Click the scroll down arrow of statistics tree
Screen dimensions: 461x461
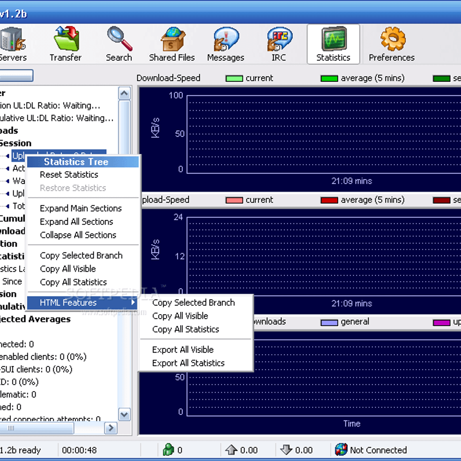pos(124,415)
